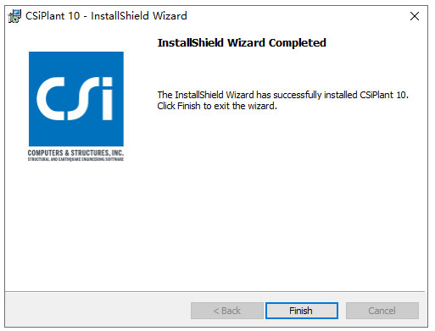Click the disabled Cancel button
This screenshot has height=331, width=435.
click(x=382, y=311)
